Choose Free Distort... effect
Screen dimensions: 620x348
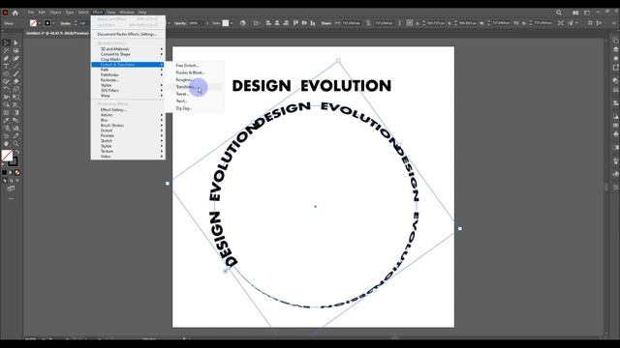194,66
